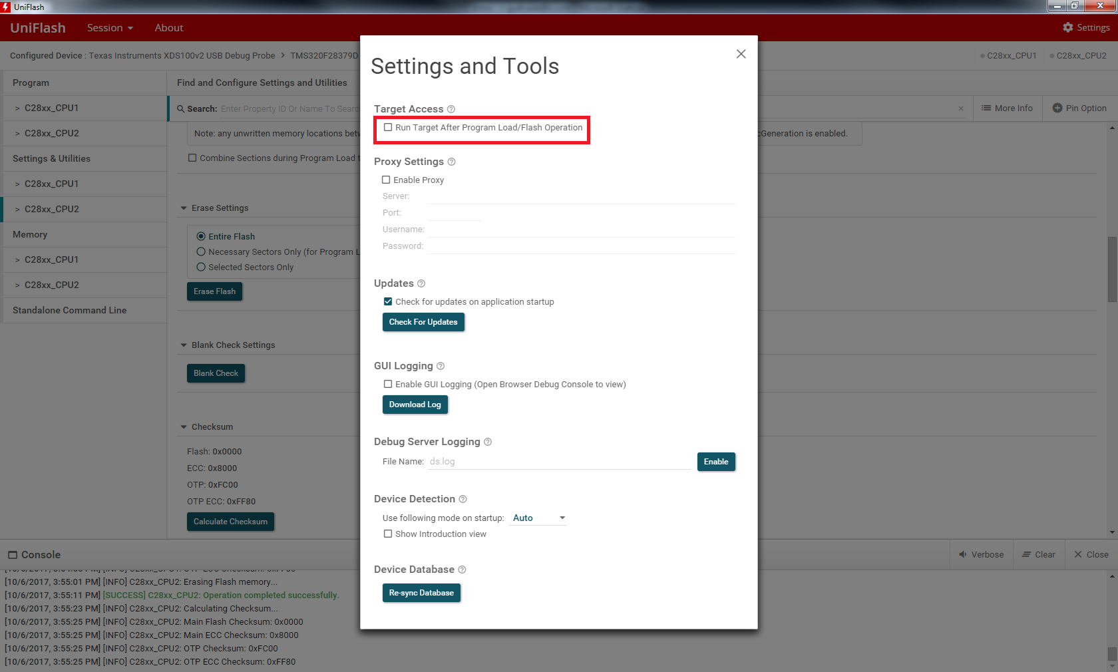The height and width of the screenshot is (672, 1118).
Task: Select Entire Flash erase option
Action: pyautogui.click(x=201, y=236)
